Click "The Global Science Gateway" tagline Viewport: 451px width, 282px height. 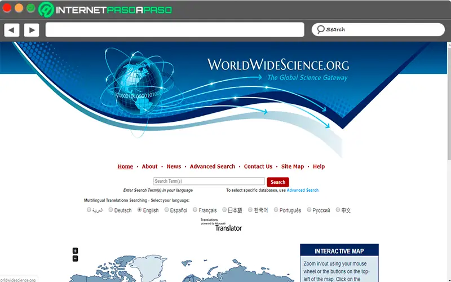point(307,77)
